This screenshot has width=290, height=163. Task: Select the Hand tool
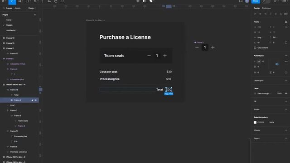point(56,1)
